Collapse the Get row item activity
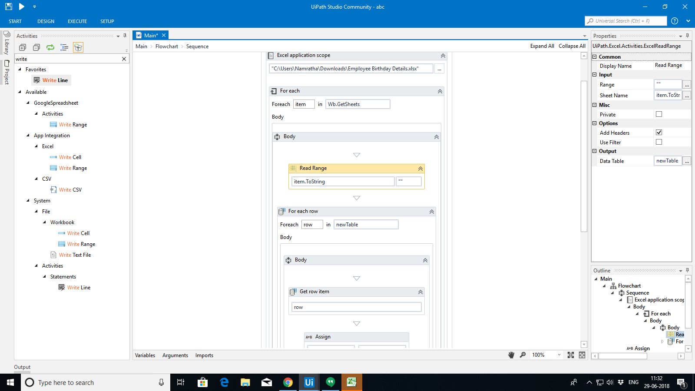Image resolution: width=695 pixels, height=391 pixels. pos(420,292)
